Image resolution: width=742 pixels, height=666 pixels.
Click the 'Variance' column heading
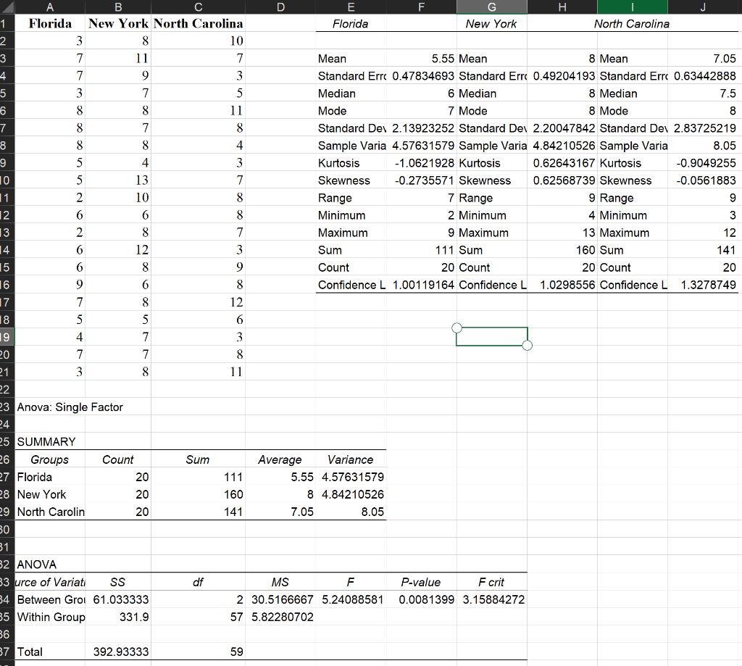350,459
